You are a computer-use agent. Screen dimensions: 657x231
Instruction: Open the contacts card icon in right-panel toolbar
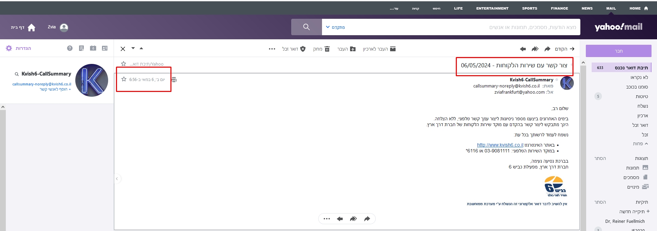(x=105, y=49)
